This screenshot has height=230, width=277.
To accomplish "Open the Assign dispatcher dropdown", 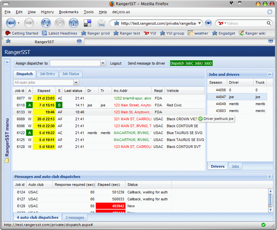I will point(103,63).
